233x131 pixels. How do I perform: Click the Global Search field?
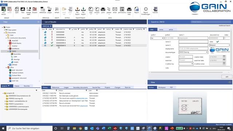tap(211, 22)
